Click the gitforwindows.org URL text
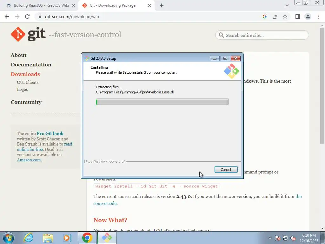The width and height of the screenshot is (325, 244). point(104,161)
